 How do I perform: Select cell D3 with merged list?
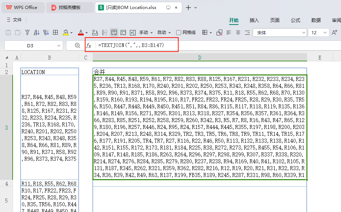[200, 127]
